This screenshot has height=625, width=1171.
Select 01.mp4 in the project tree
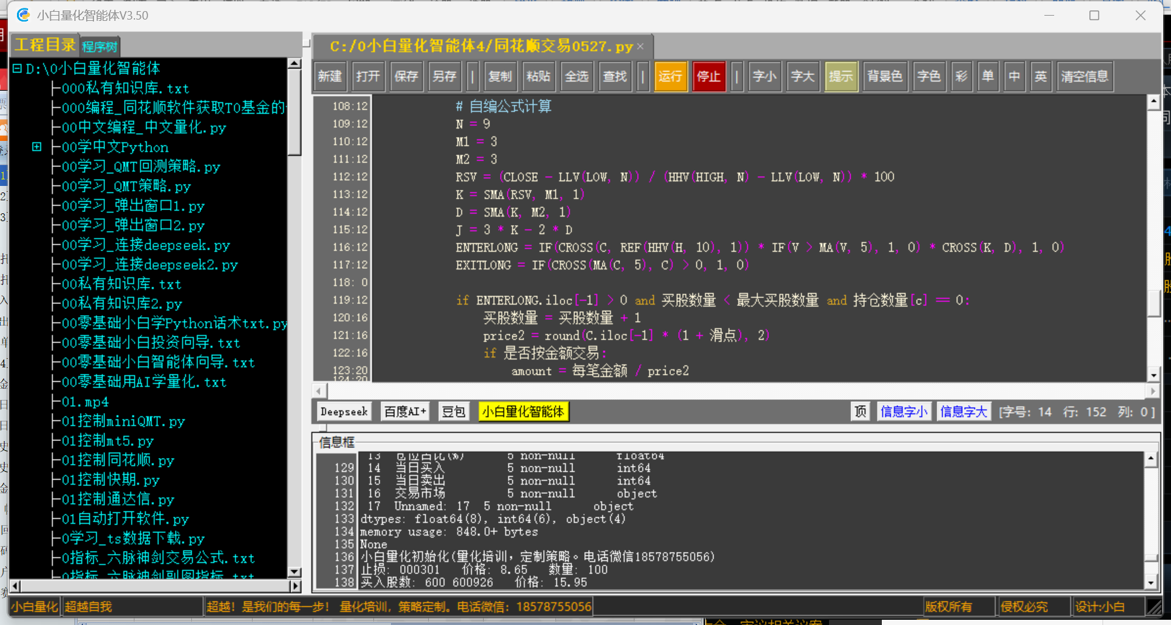tap(85, 401)
